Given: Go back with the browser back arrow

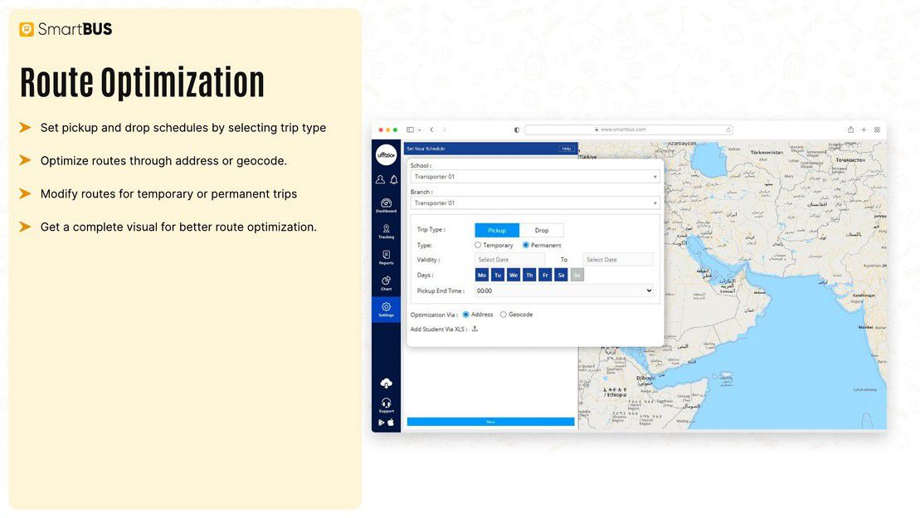Looking at the screenshot, I should [432, 129].
